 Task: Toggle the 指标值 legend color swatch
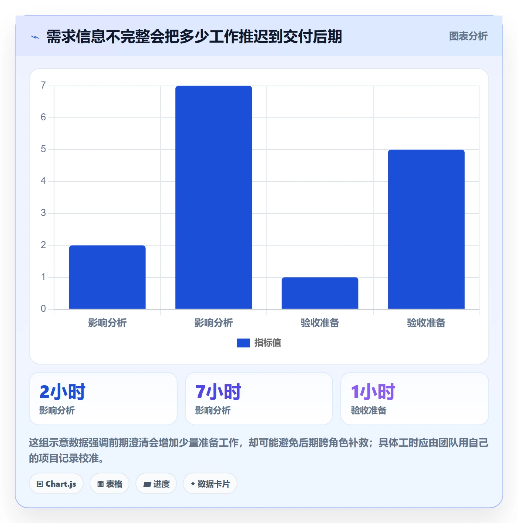pyautogui.click(x=243, y=343)
